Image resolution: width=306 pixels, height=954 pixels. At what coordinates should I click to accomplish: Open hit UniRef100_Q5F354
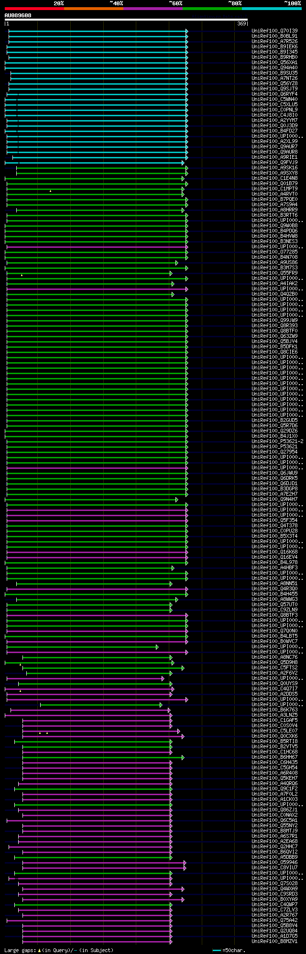click(x=274, y=520)
